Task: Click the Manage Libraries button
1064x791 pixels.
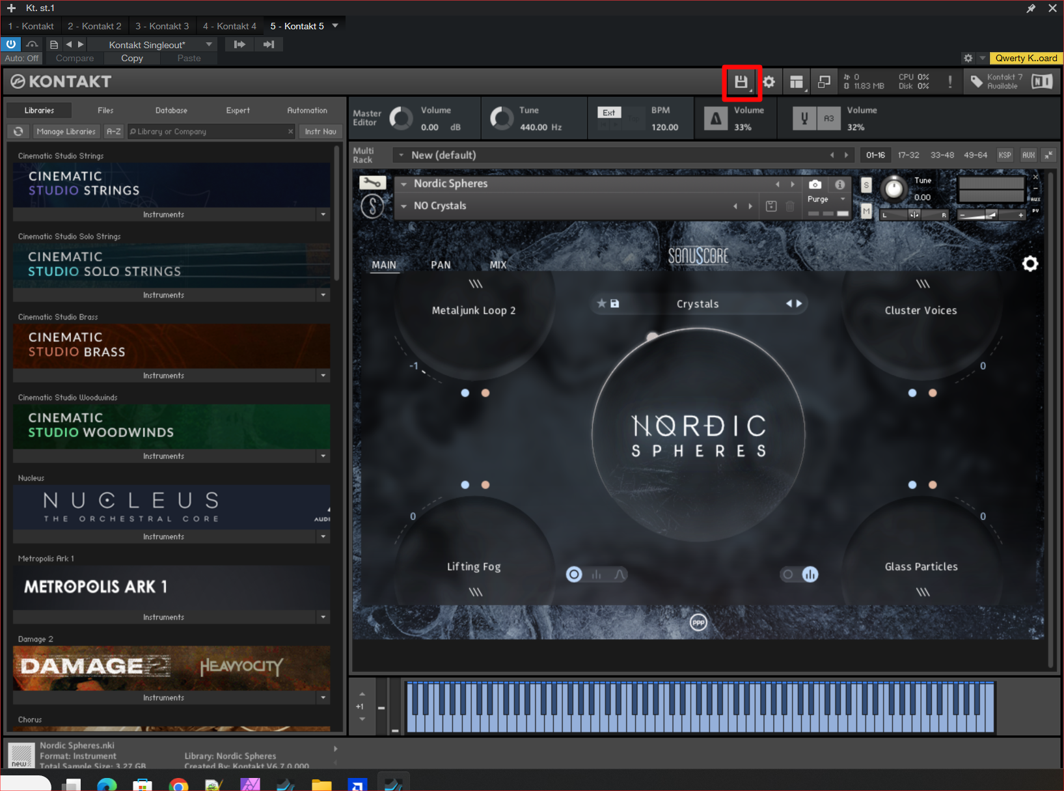Action: 66,132
